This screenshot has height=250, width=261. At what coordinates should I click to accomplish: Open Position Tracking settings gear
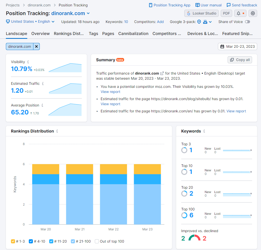pos(253,13)
